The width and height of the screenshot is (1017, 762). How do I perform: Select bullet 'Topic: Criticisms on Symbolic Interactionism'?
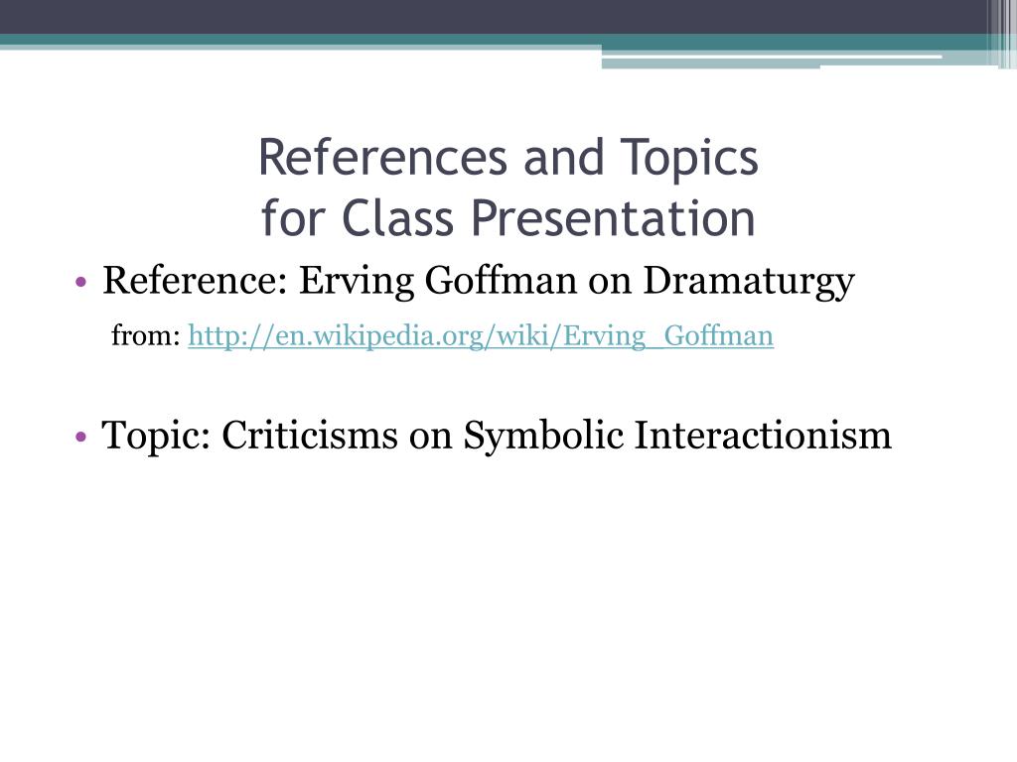click(497, 435)
